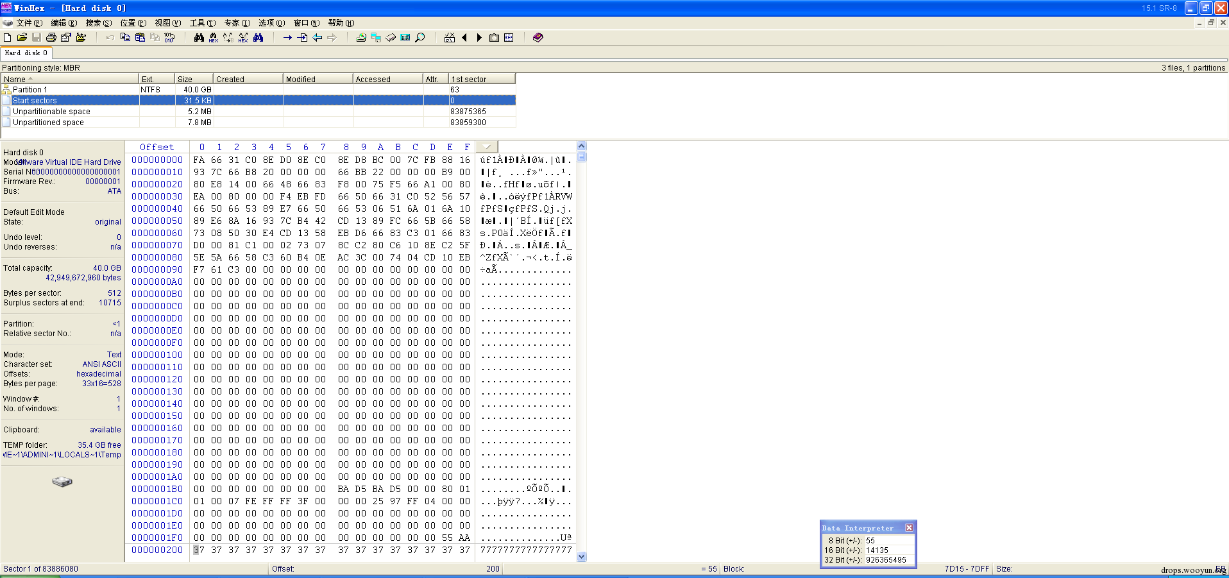The height and width of the screenshot is (578, 1229).
Task: Open the 搜索(S) search menu
Action: [98, 23]
